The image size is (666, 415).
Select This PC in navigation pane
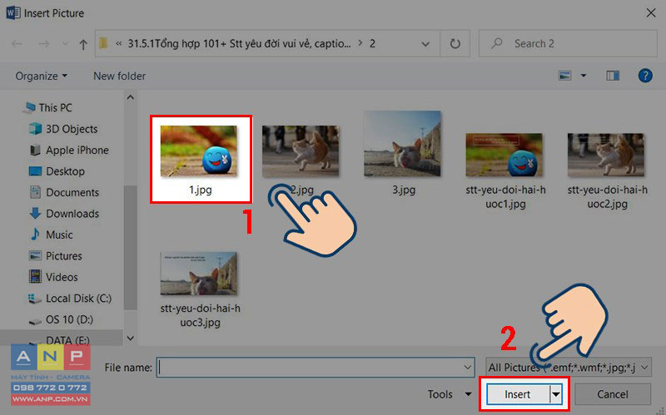[47, 108]
